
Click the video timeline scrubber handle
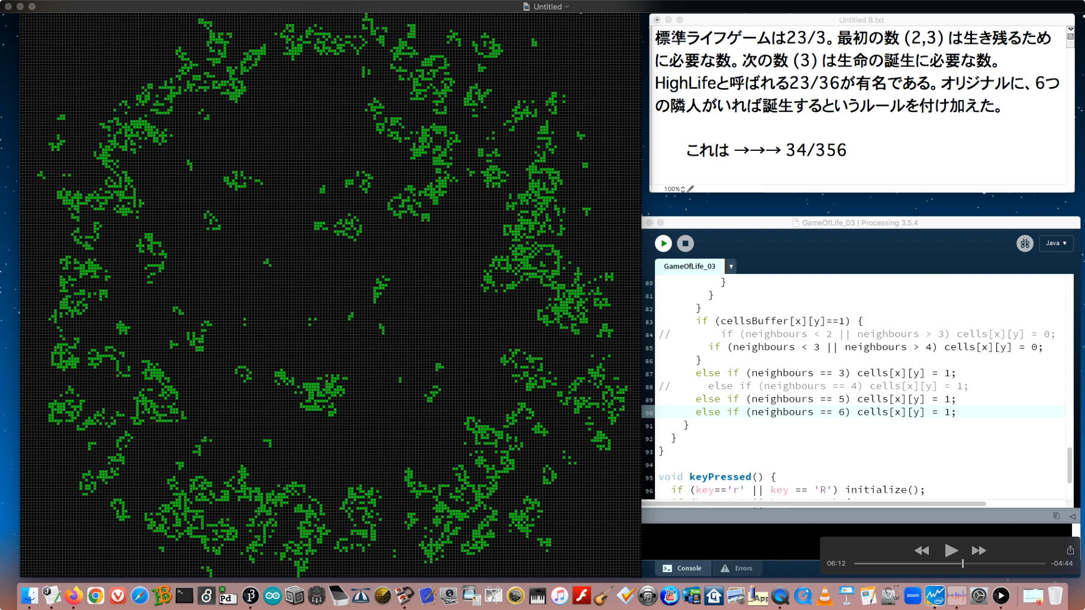[963, 564]
